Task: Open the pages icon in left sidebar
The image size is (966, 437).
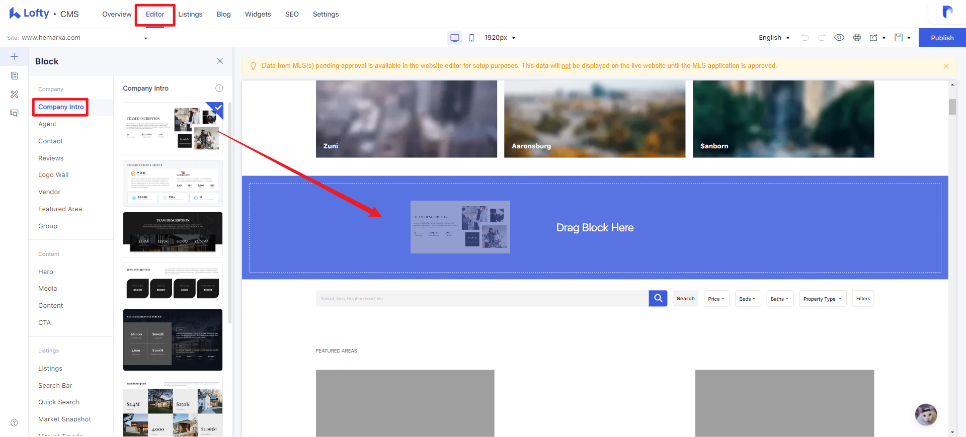Action: click(x=14, y=75)
